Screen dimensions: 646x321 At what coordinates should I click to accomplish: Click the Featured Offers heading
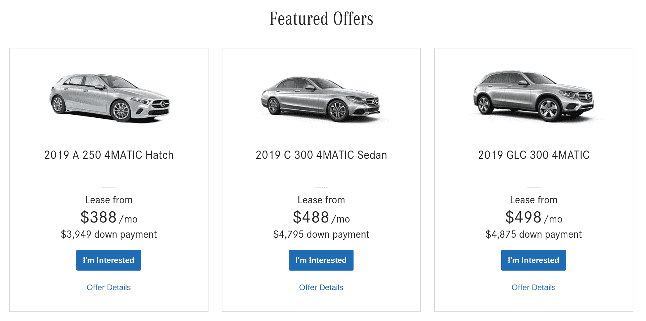[x=321, y=19]
